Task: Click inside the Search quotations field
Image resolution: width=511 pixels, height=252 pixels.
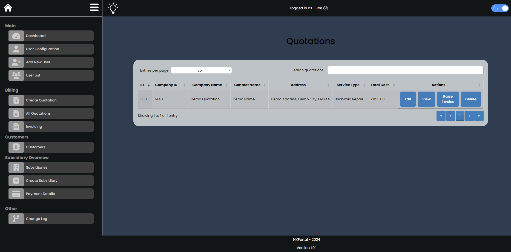Action: pyautogui.click(x=405, y=70)
